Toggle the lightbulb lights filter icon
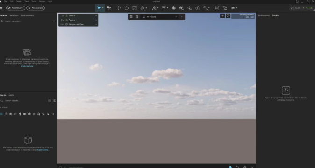 click(20, 114)
